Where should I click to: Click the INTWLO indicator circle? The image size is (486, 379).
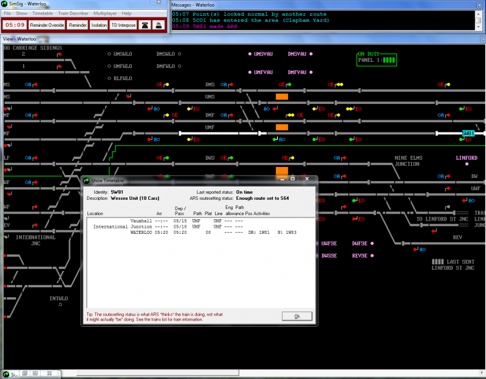tap(60, 305)
